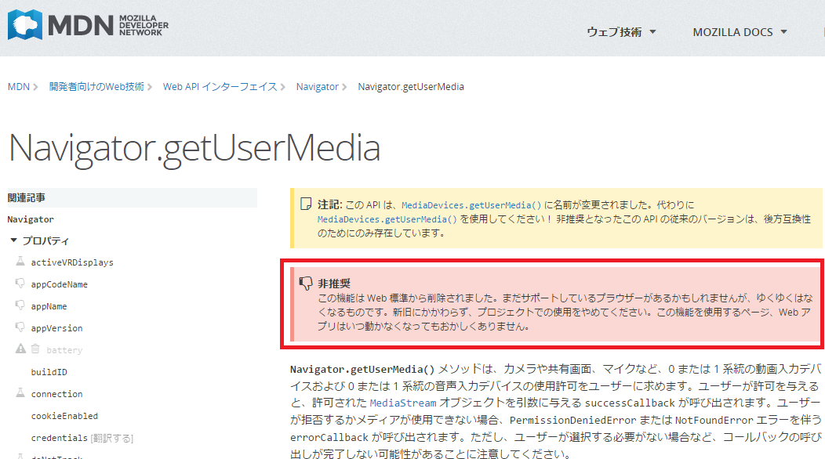
Task: Click the experimental flask icon beside activeVRDisplays
Action: click(21, 262)
